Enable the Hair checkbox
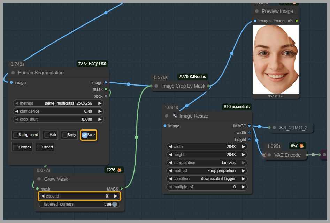The height and width of the screenshot is (223, 330). click(x=46, y=135)
